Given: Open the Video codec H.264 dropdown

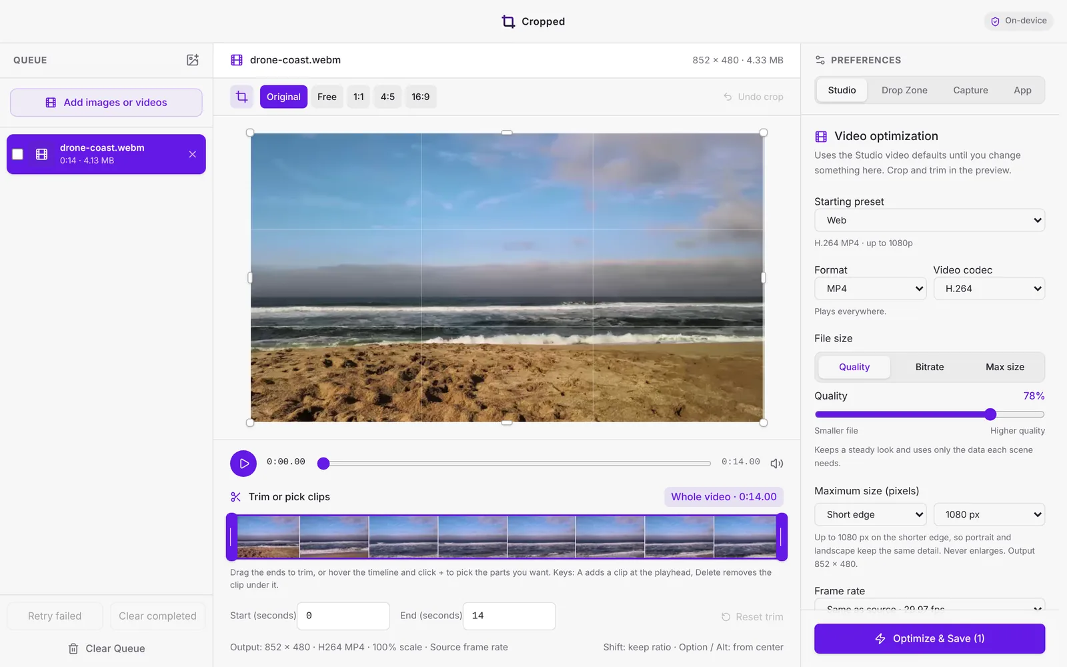Looking at the screenshot, I should (989, 289).
